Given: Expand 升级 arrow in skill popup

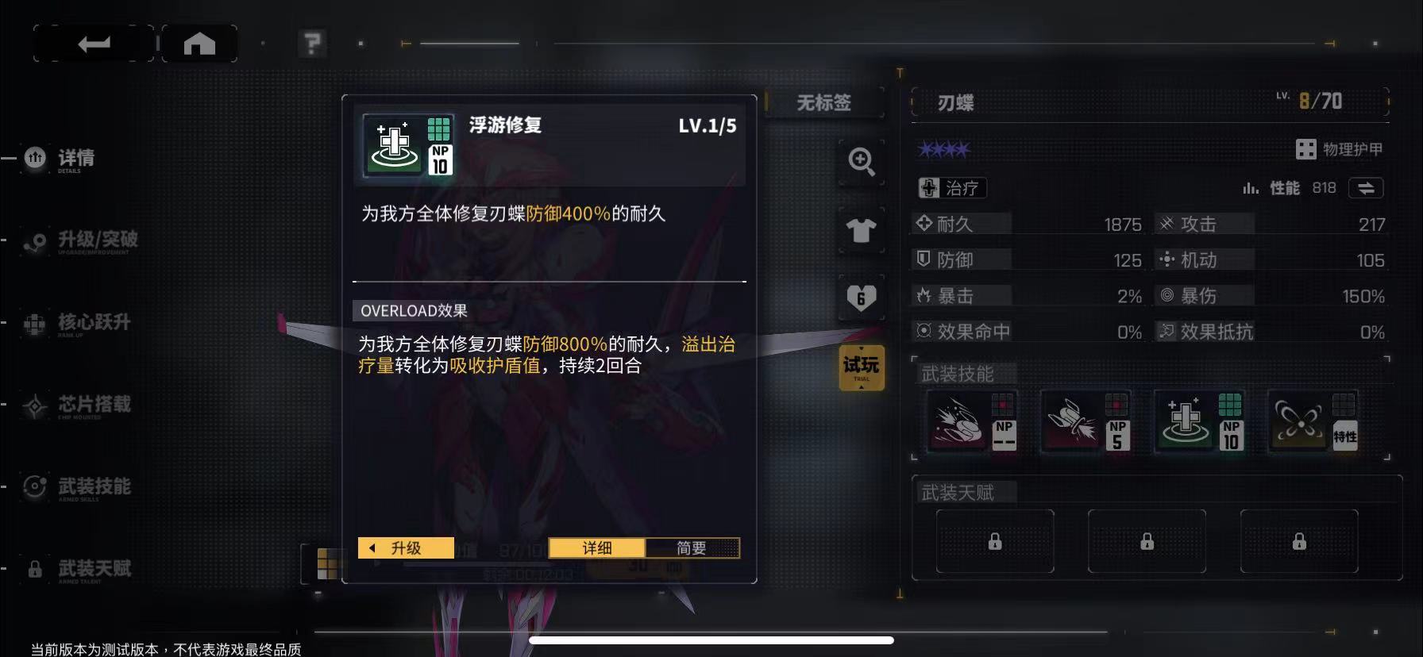Looking at the screenshot, I should click(x=406, y=548).
